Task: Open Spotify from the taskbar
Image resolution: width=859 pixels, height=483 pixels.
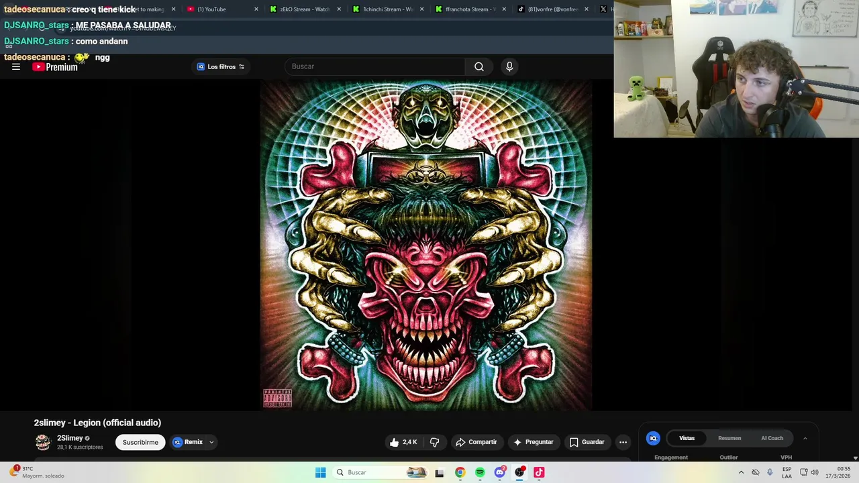Action: (x=480, y=472)
